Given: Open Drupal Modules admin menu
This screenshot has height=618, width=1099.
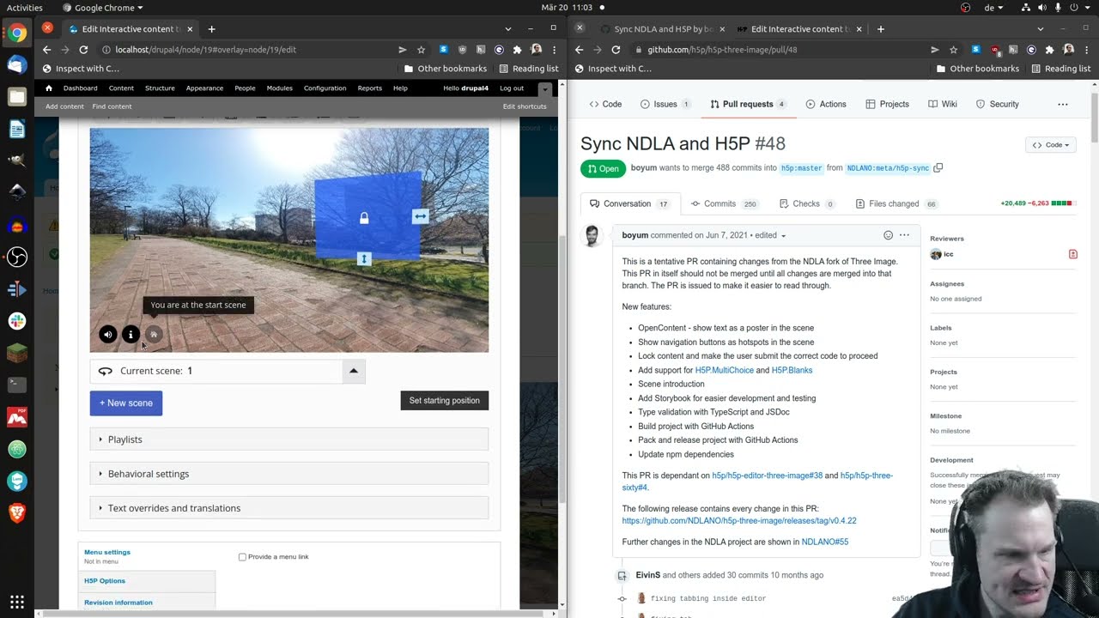Looking at the screenshot, I should (280, 88).
